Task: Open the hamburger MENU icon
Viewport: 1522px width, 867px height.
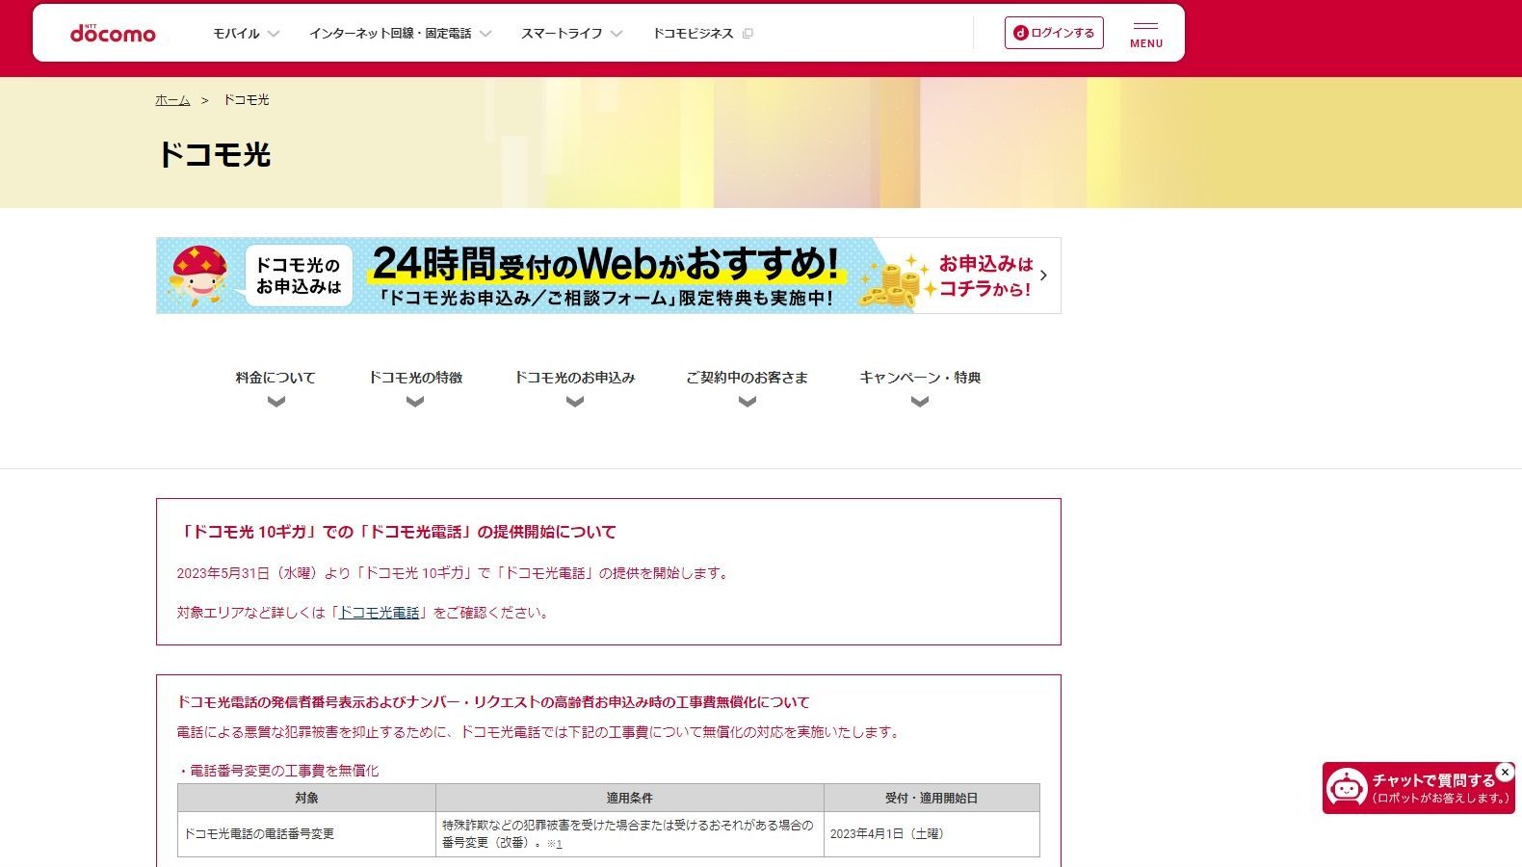Action: pos(1145,34)
